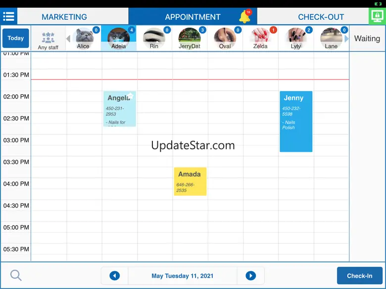Click the green lock screen icon
The width and height of the screenshot is (386, 289).
[x=377, y=16]
